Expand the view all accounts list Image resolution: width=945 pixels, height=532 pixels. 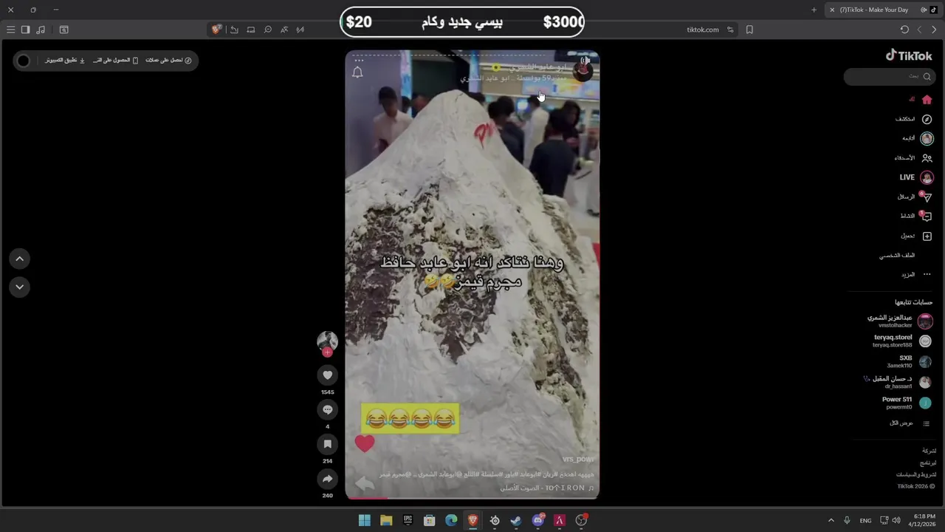910,423
